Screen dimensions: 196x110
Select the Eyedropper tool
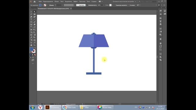(x=31, y=37)
